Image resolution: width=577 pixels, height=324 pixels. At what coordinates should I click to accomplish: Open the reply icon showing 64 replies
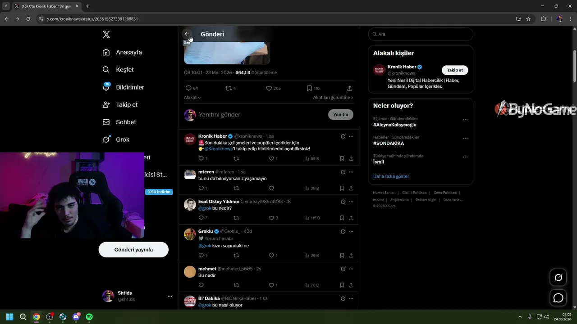(188, 88)
